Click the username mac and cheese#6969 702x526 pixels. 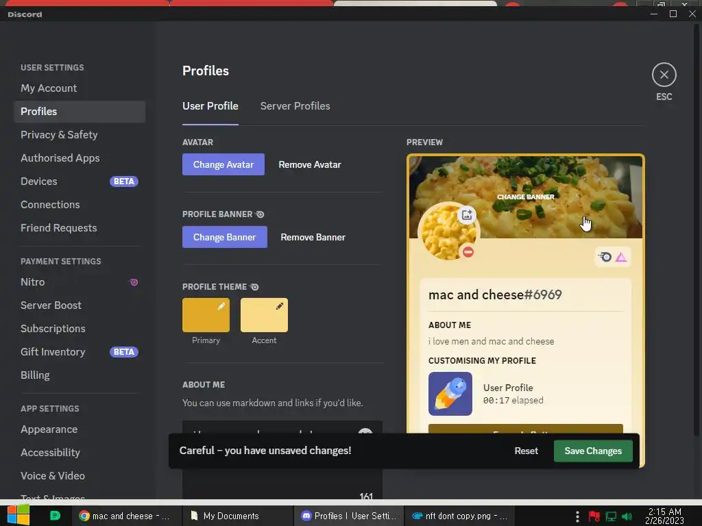coord(495,295)
